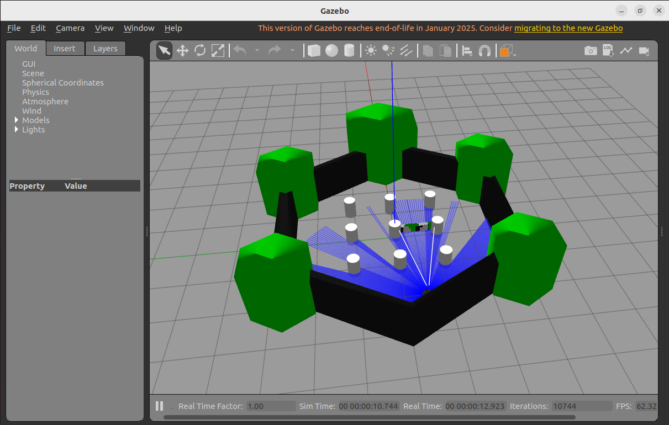Switch to the Insert tab

click(x=65, y=48)
